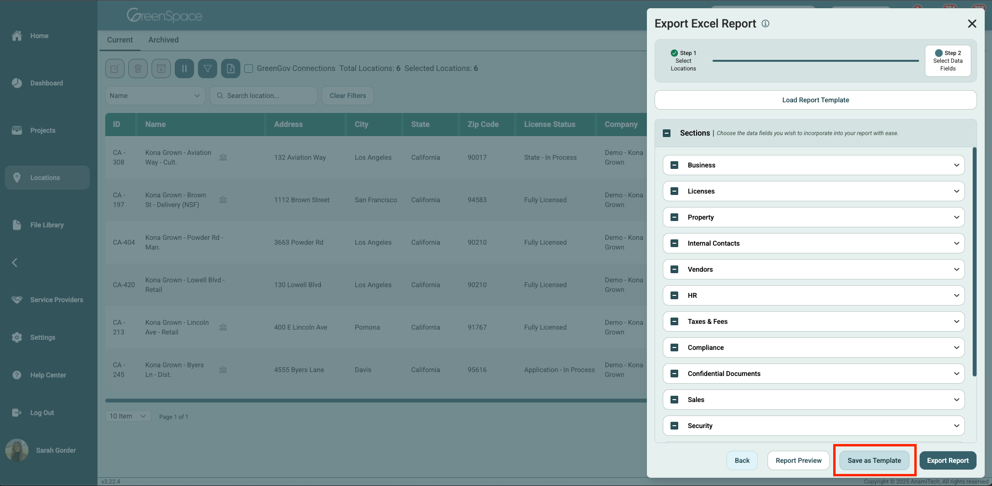Click the GreenSpace logo

164,16
